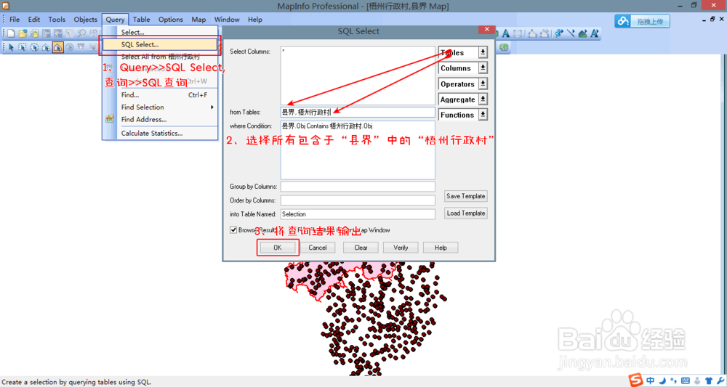Open the Region Style icon
The width and height of the screenshot is (727, 387).
583,33
